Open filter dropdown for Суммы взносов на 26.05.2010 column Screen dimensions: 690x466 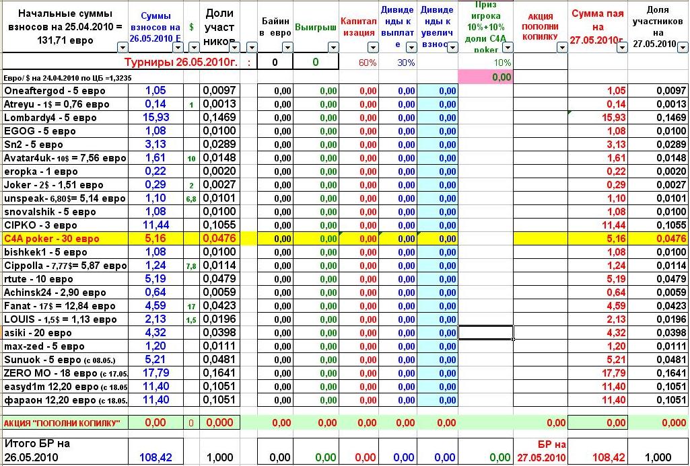[x=178, y=48]
